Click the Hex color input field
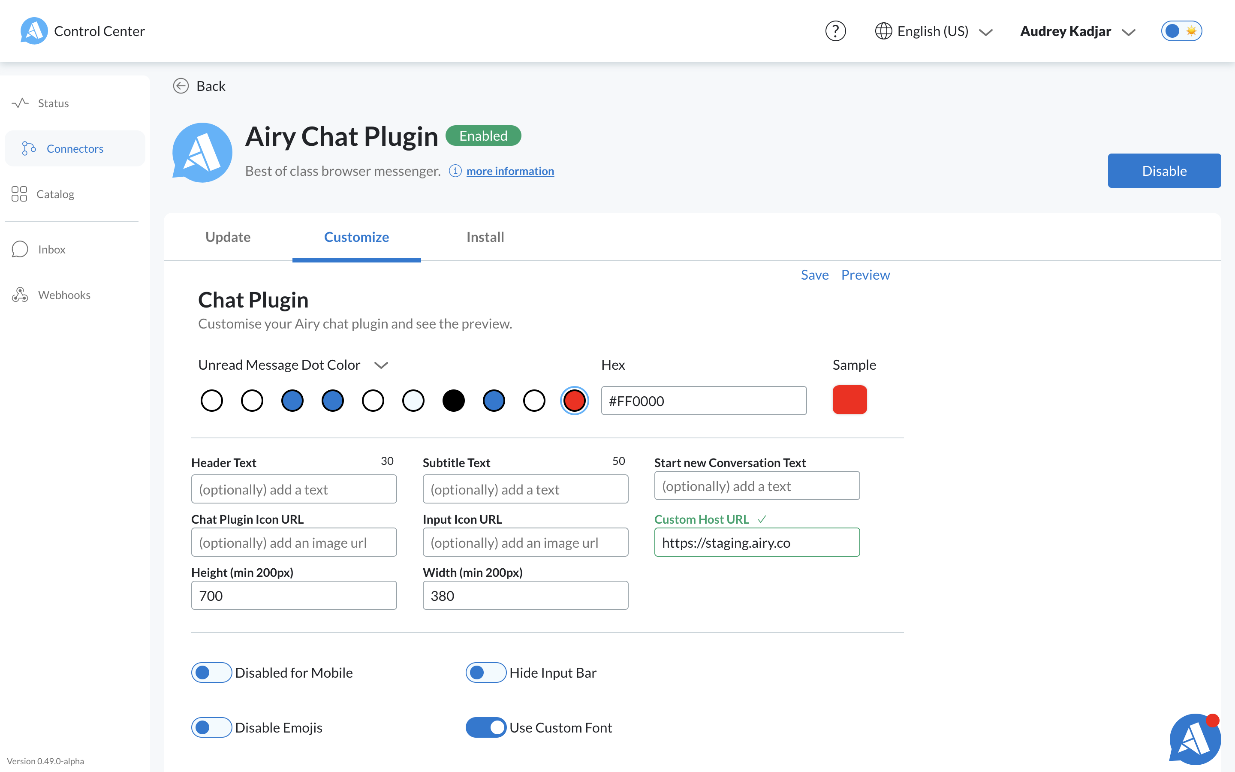The image size is (1235, 772). (x=704, y=401)
